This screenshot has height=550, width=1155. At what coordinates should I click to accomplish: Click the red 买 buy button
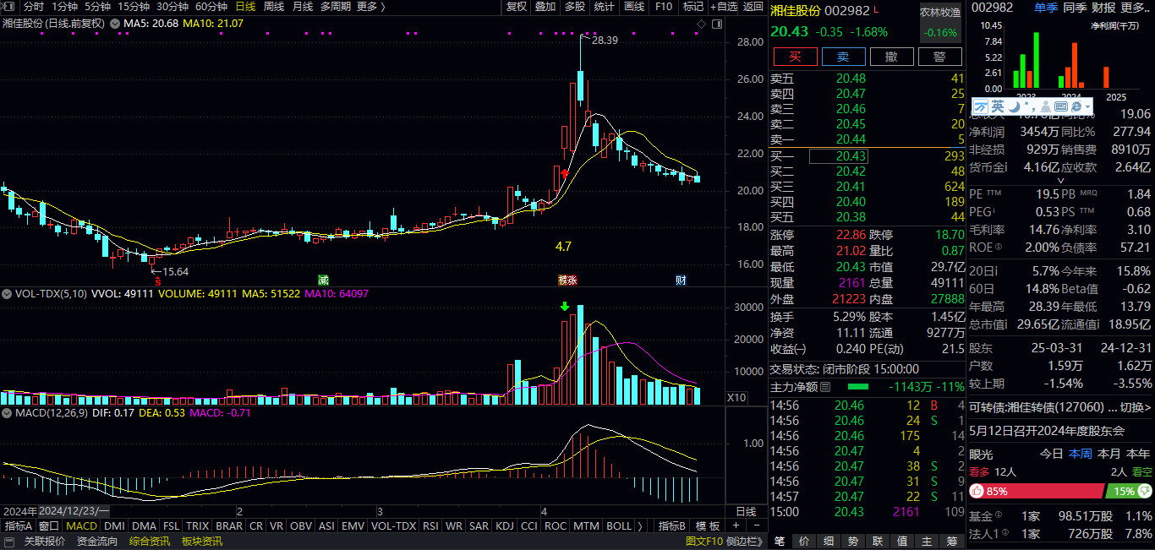794,57
